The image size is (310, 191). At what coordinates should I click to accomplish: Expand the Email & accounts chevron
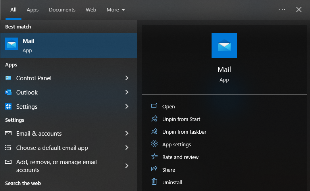(x=127, y=134)
